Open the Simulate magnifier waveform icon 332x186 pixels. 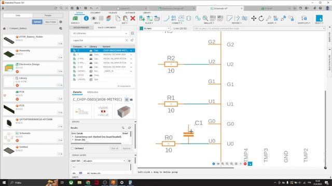(x=205, y=19)
